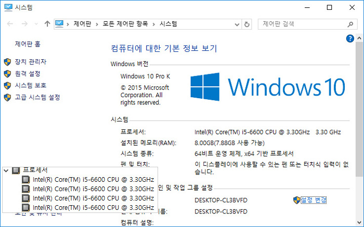Click scroll down arrow on vertical scrollbar
The height and width of the screenshot is (227, 364).
point(359,223)
